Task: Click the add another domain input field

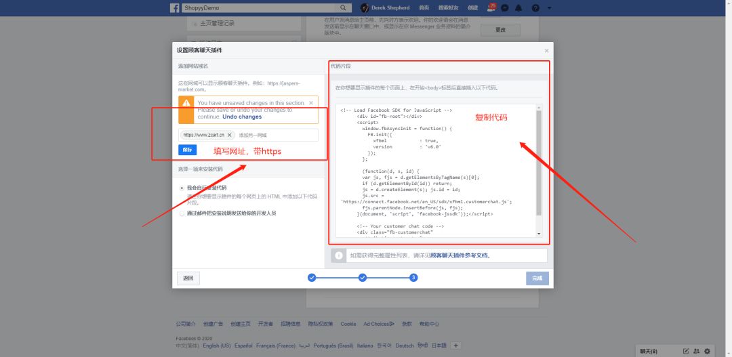Action: click(274, 135)
